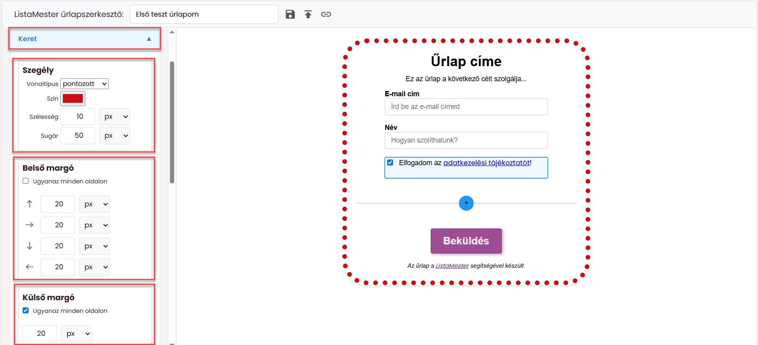Open the top inner margin unit dropdown
Screen dimensions: 758x345
pyautogui.click(x=94, y=204)
